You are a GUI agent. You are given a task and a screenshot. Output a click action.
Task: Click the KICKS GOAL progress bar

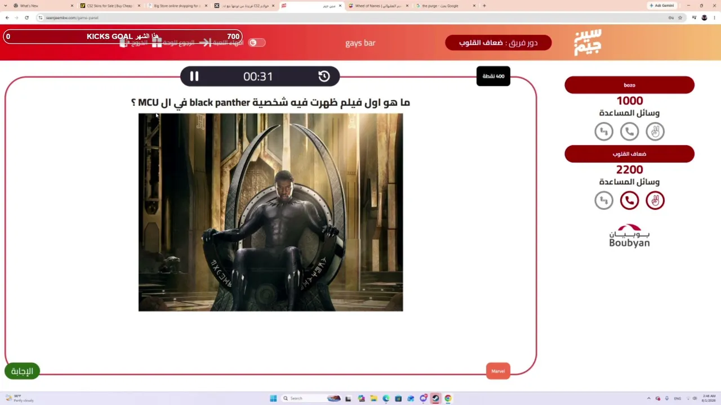(123, 37)
